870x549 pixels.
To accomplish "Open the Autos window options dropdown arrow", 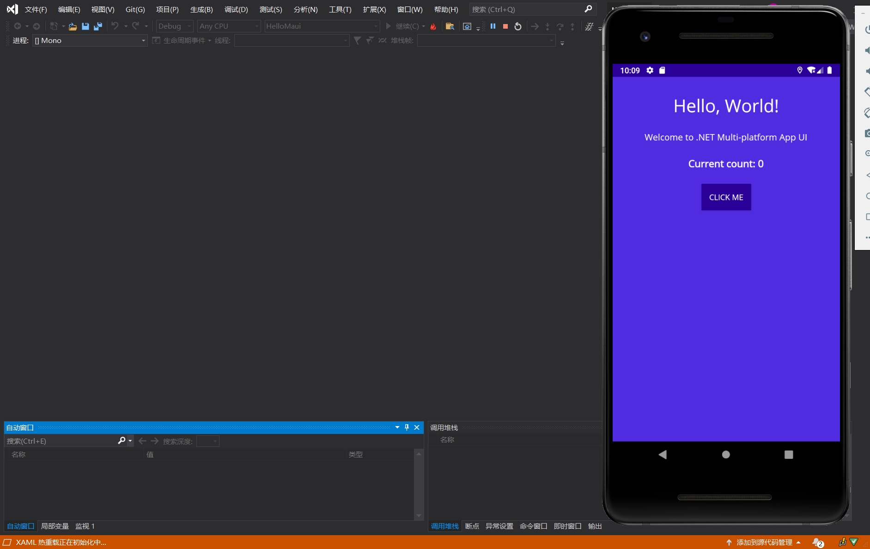I will [397, 427].
